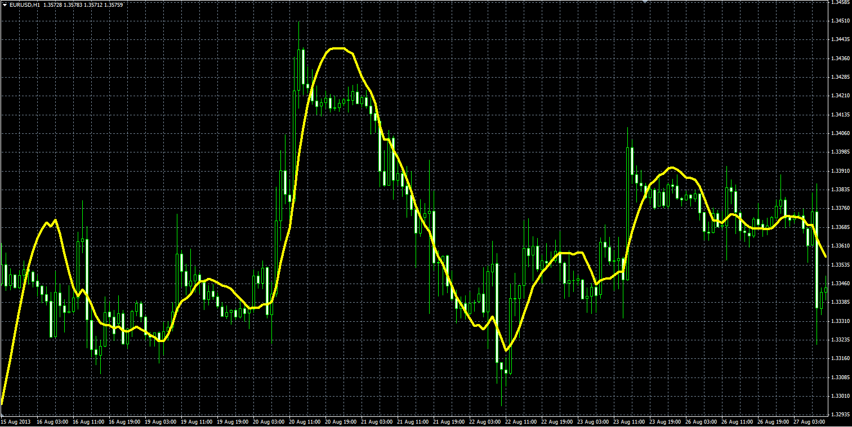Click the 22 Aug 03:00 time label

pyautogui.click(x=485, y=421)
